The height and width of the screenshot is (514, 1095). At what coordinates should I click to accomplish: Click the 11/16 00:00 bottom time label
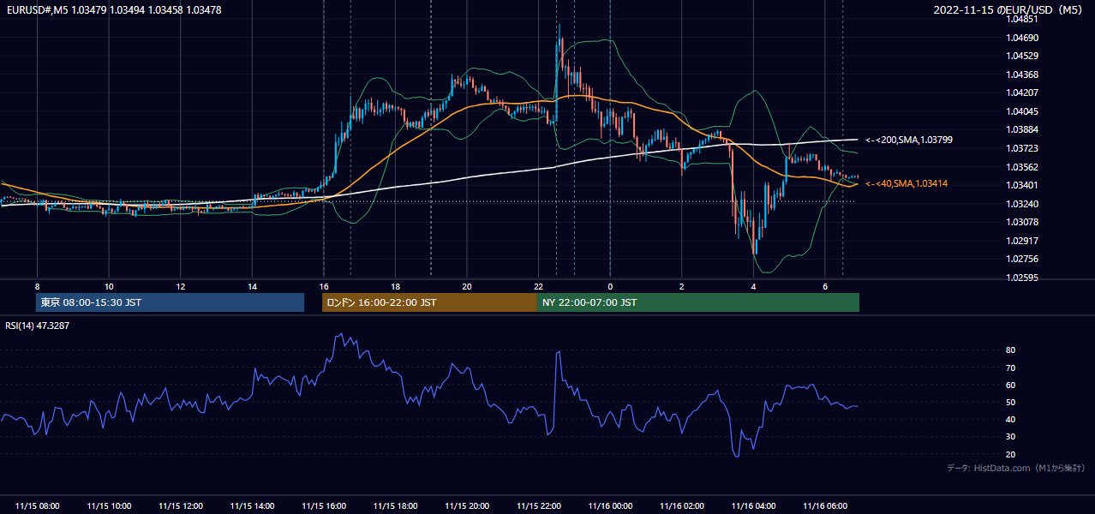point(610,505)
